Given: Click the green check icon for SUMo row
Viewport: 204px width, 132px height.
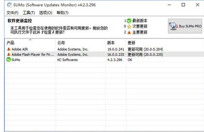Looking at the screenshot, I should (x=8, y=60).
